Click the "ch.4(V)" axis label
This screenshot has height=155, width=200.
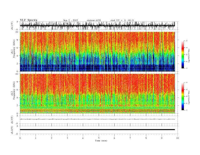[x=12, y=130]
